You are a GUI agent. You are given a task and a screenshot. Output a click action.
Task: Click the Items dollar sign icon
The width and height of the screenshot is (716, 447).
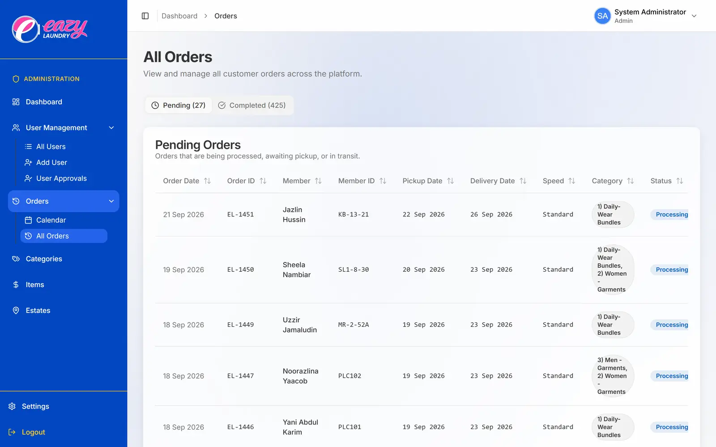pyautogui.click(x=16, y=285)
